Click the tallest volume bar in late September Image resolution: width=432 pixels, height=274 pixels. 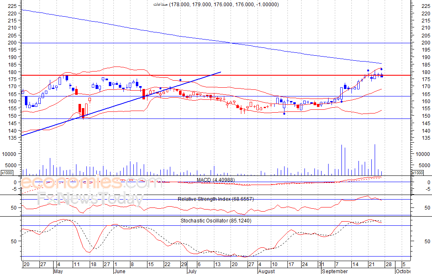375,160
